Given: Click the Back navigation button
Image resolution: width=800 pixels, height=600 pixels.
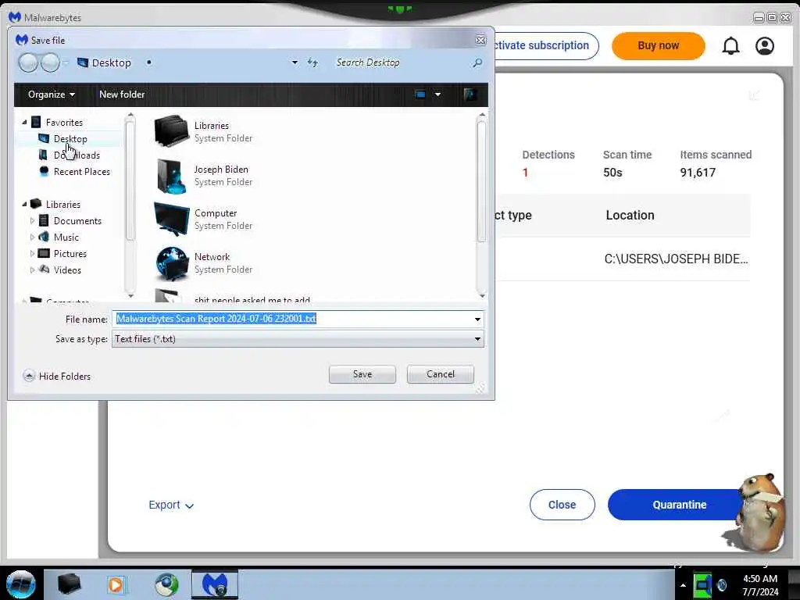Looking at the screenshot, I should (x=29, y=62).
